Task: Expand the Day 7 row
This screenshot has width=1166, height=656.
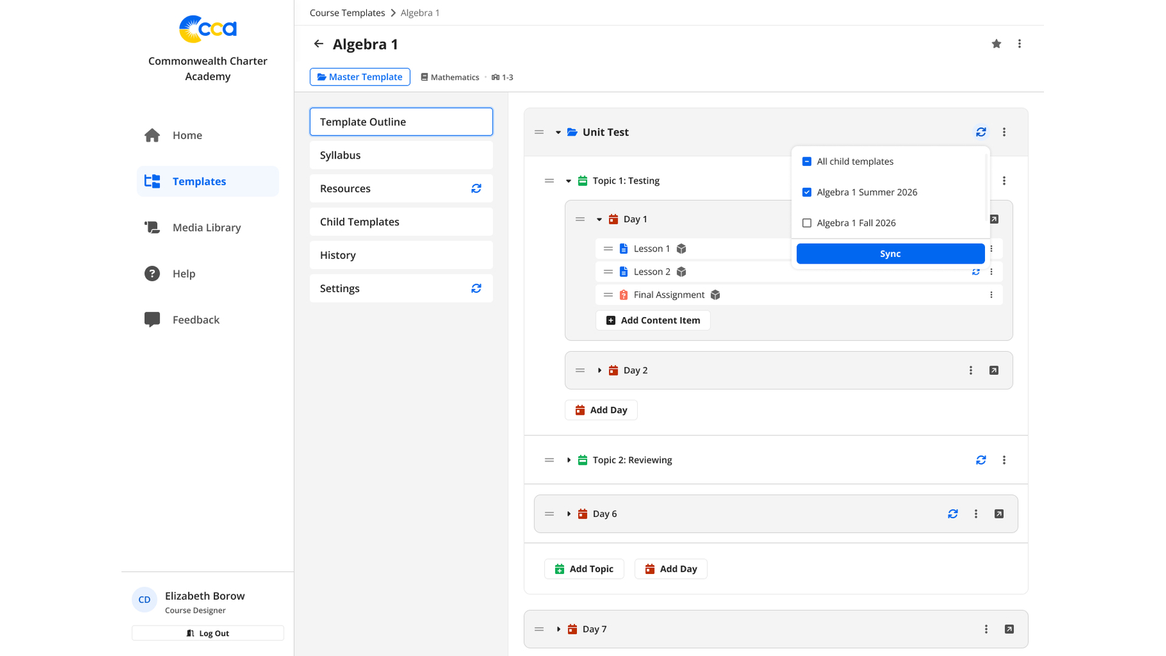Action: [558, 629]
